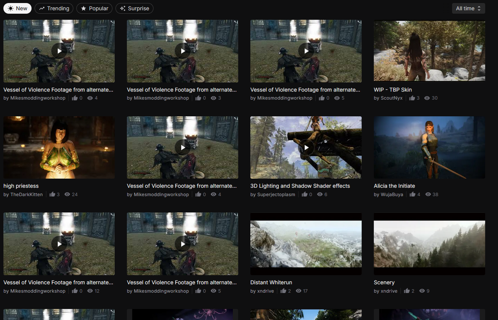Screen dimensions: 498x320
Task: Open the Distant Whiterun landscape thumbnail
Action: coord(306,244)
